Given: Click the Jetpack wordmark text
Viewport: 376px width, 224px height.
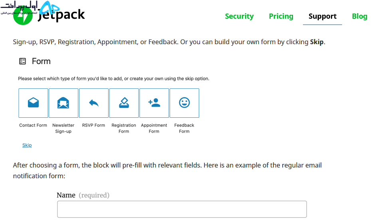Looking at the screenshot, I should (x=61, y=15).
